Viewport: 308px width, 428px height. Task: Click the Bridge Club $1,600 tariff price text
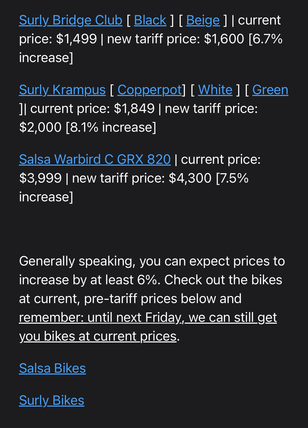[224, 39]
